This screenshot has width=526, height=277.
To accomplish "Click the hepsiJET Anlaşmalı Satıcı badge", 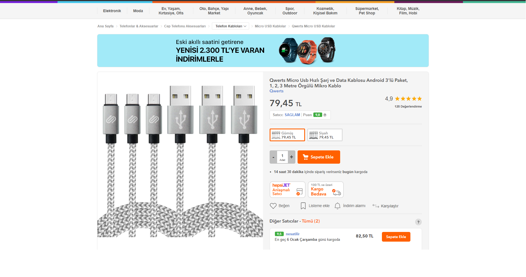I will [x=287, y=189].
